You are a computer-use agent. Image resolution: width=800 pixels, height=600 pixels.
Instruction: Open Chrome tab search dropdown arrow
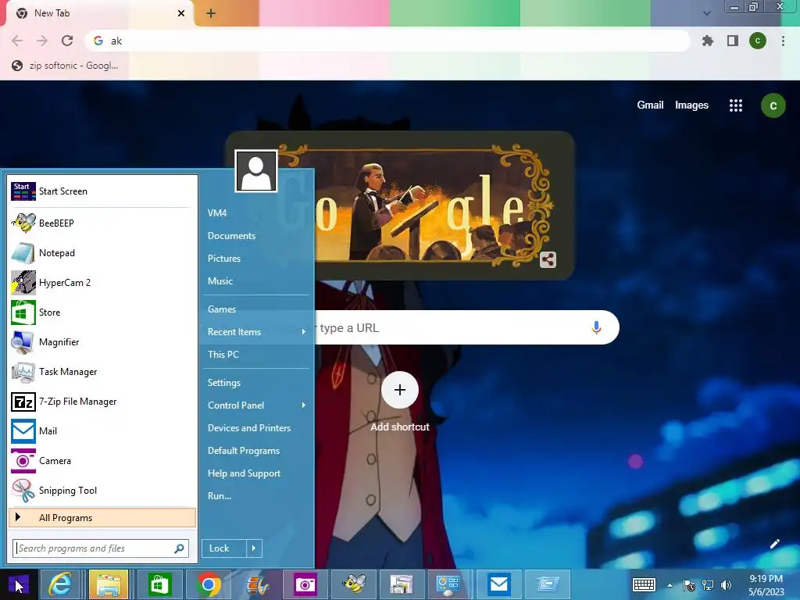click(x=706, y=13)
